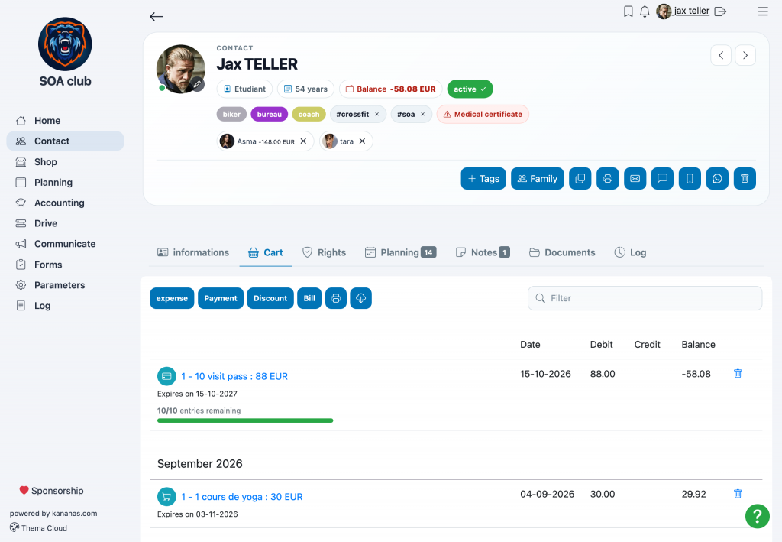Screen dimensions: 782x542
Task: Click Thema Cloud palette icon
Action: (15, 527)
